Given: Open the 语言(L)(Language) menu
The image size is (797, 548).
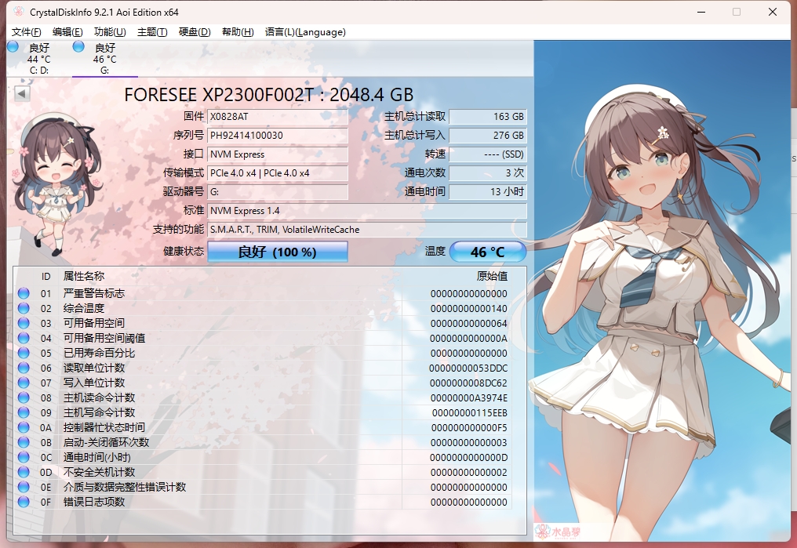Looking at the screenshot, I should [305, 32].
